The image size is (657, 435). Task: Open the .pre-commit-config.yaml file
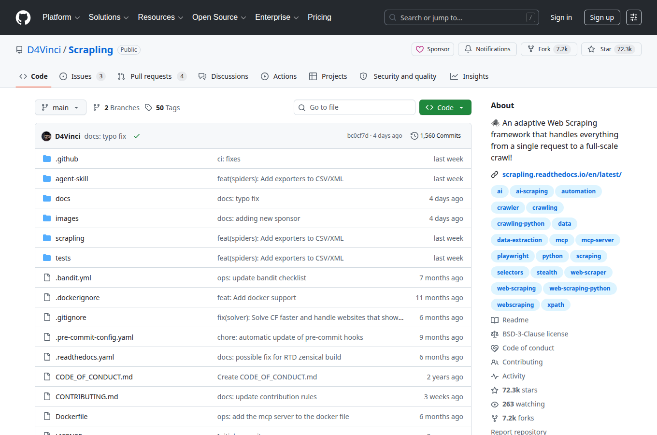[94, 337]
